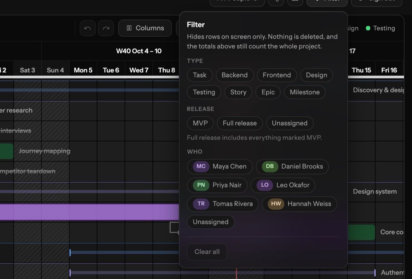Toggle the Backend type filter chip
This screenshot has height=279, width=412.
[x=235, y=75]
